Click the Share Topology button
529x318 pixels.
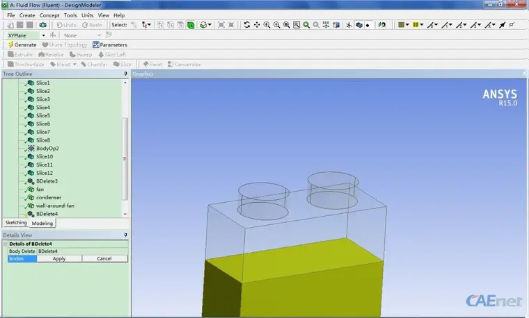point(65,44)
